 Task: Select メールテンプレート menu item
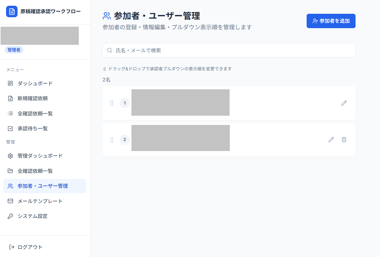[45, 201]
